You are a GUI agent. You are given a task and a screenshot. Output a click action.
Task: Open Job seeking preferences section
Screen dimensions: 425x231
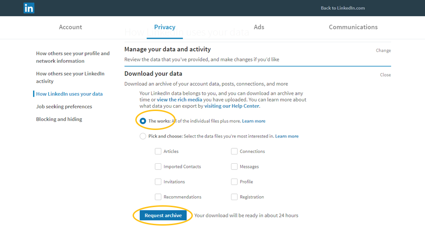click(64, 106)
